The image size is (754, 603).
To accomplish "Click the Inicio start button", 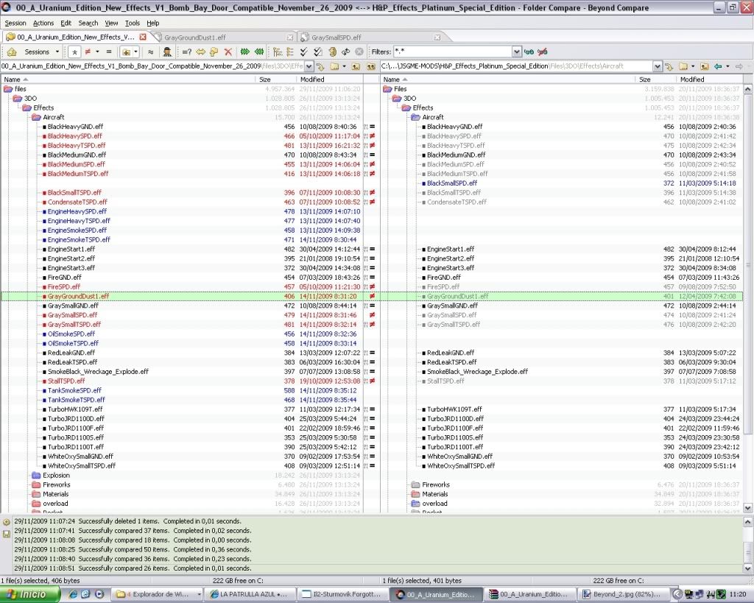I will [29, 594].
